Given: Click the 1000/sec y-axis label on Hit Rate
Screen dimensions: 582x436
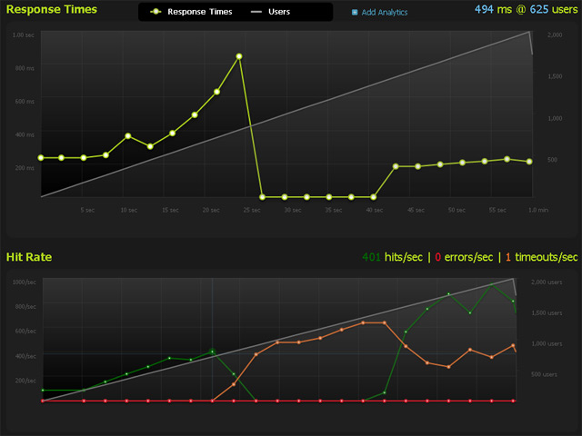Looking at the screenshot, I should pos(24,282).
